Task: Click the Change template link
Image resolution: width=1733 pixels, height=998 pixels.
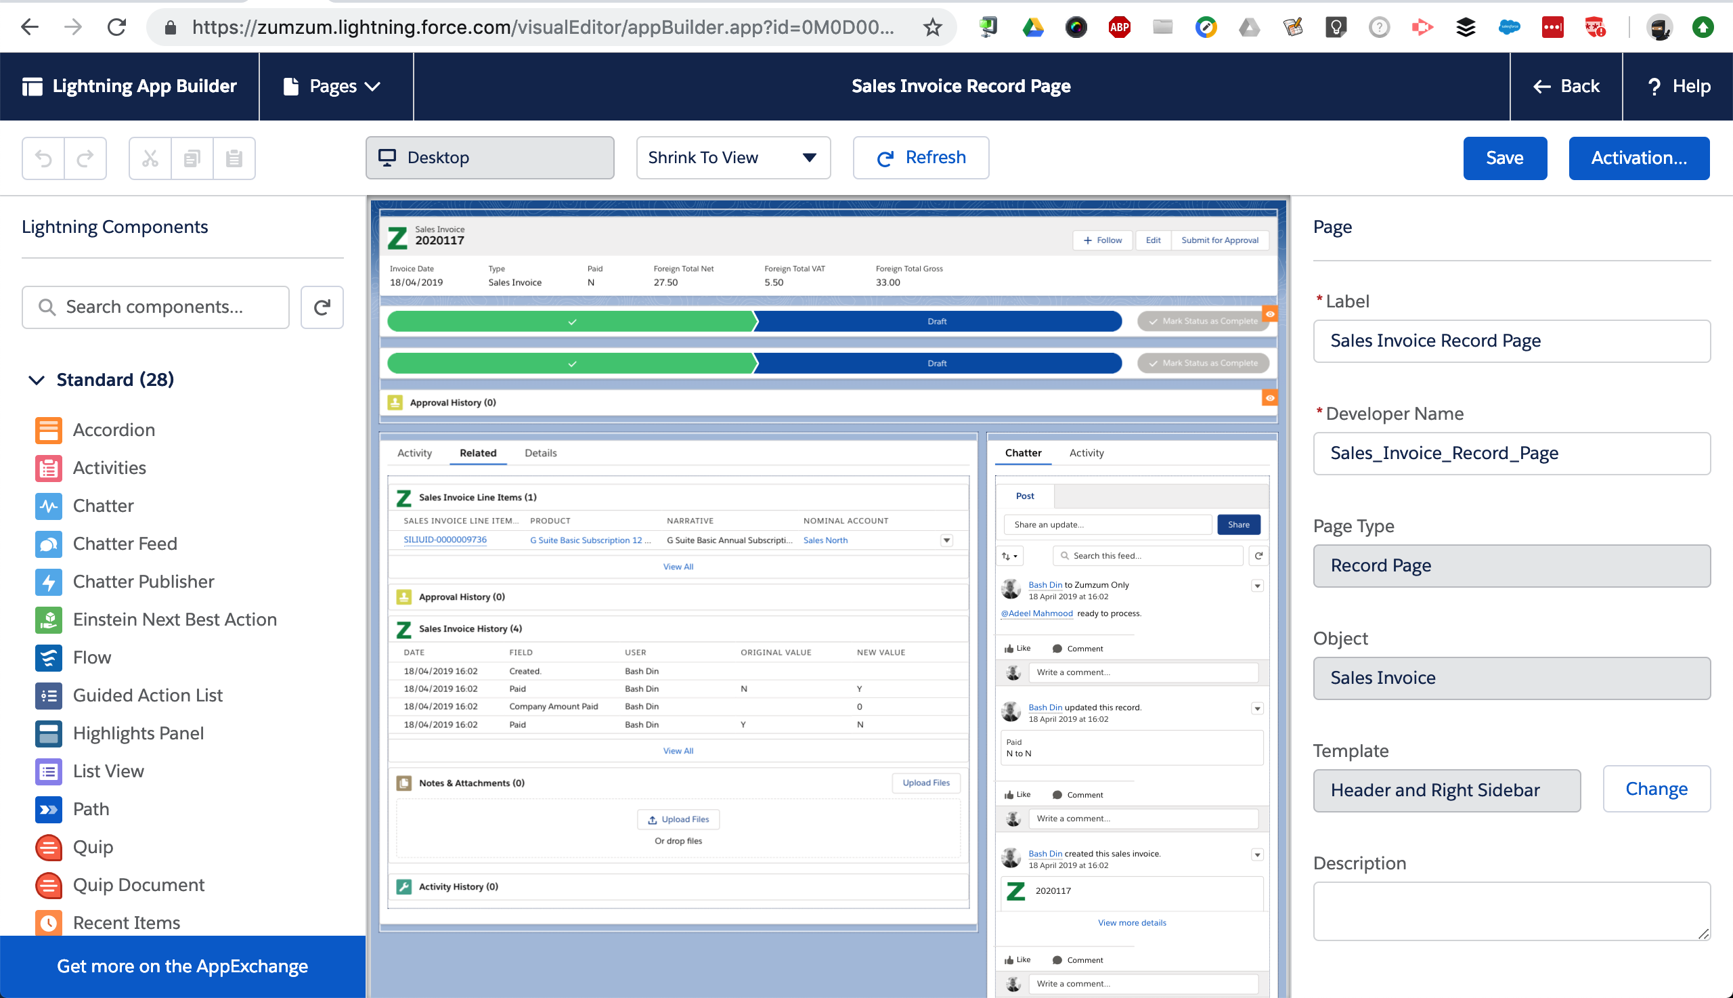Action: (x=1656, y=788)
